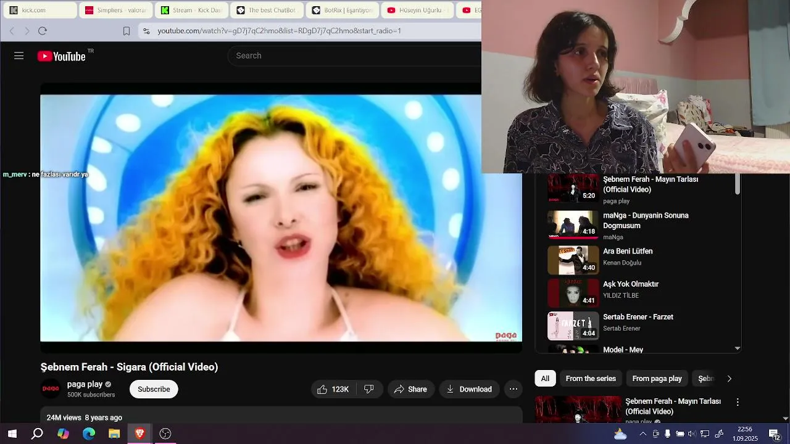
Task: Click the 500K subscribers text
Action: [x=91, y=395]
